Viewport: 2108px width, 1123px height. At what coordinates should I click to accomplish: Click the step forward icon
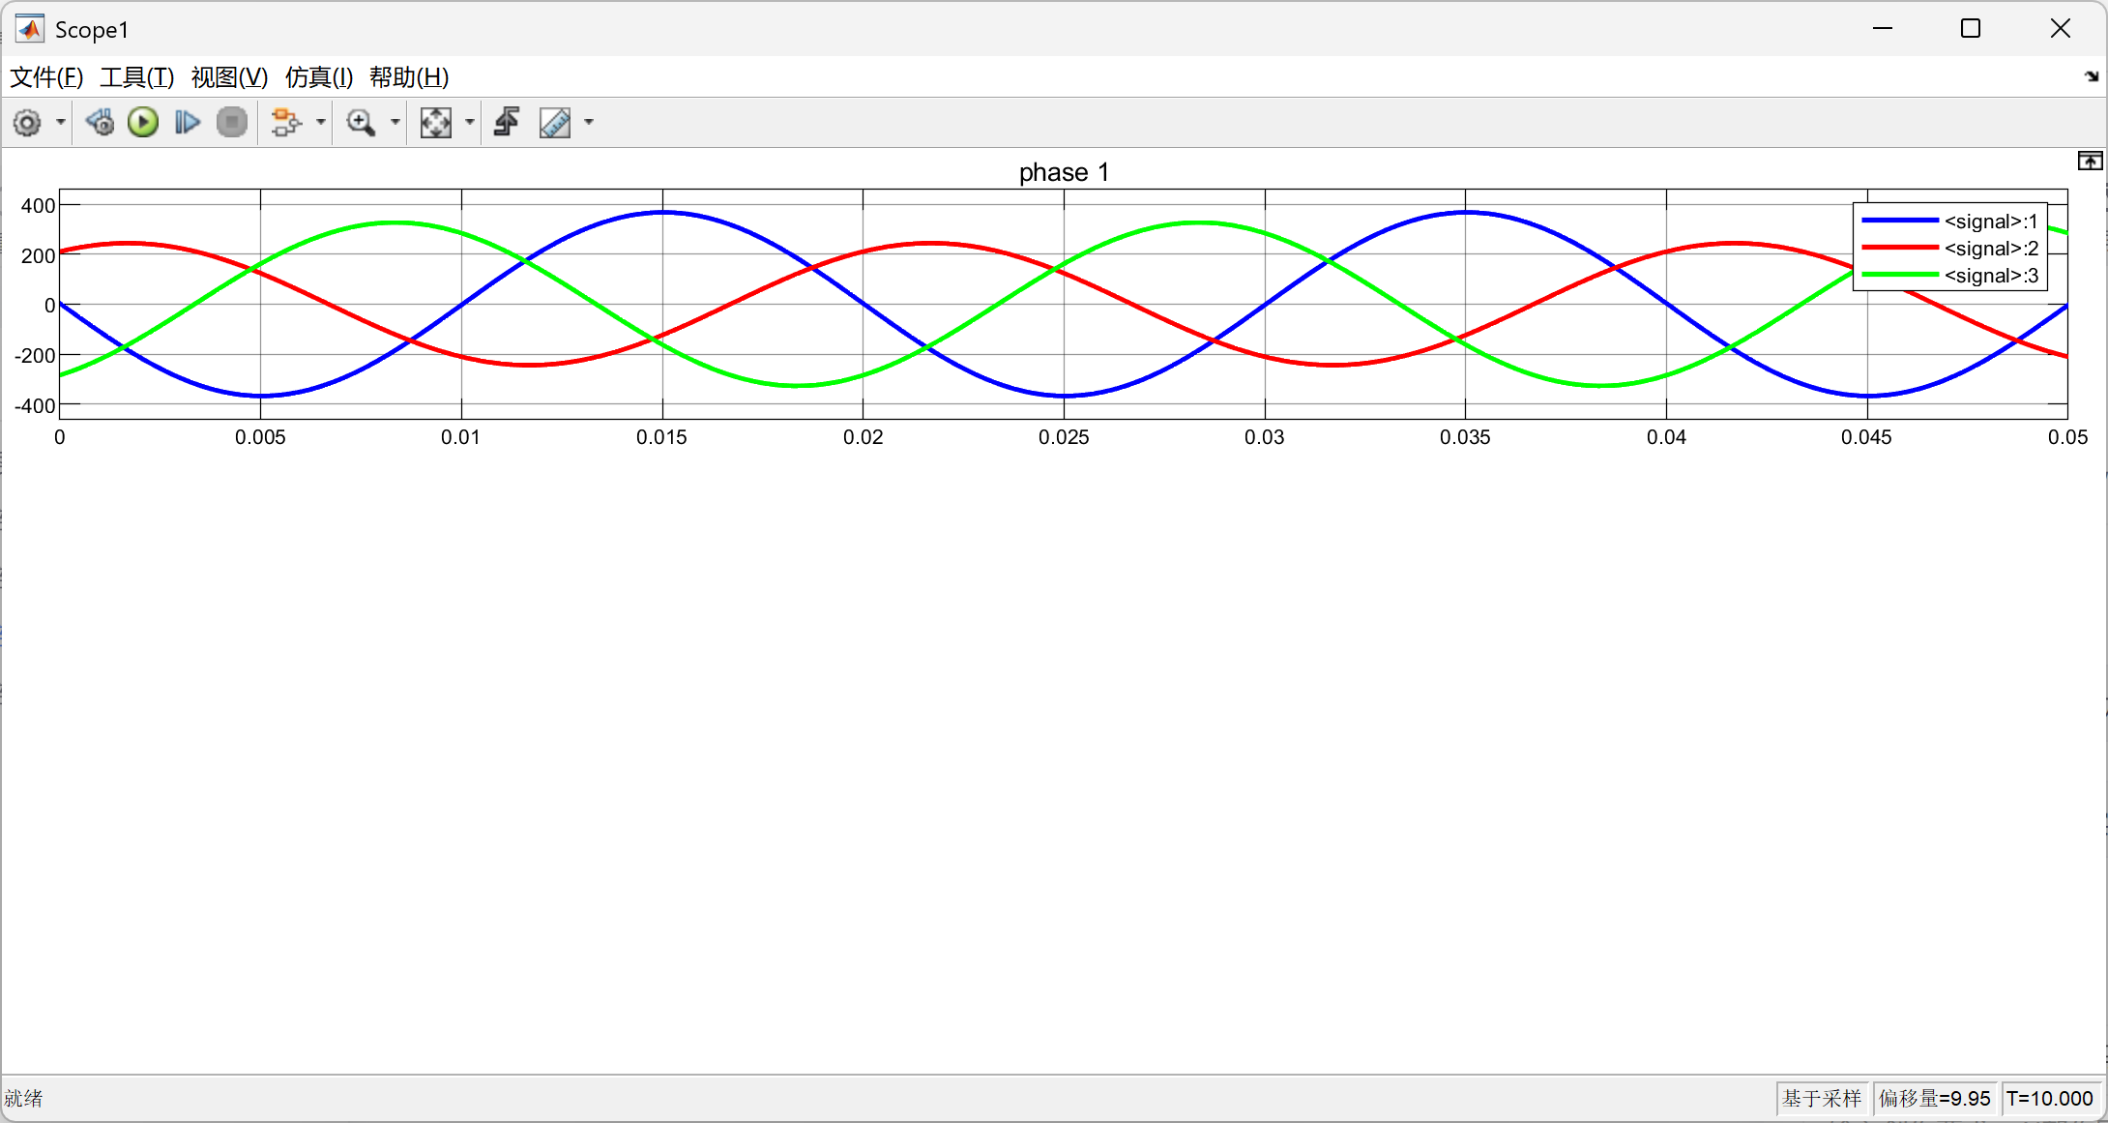point(187,123)
